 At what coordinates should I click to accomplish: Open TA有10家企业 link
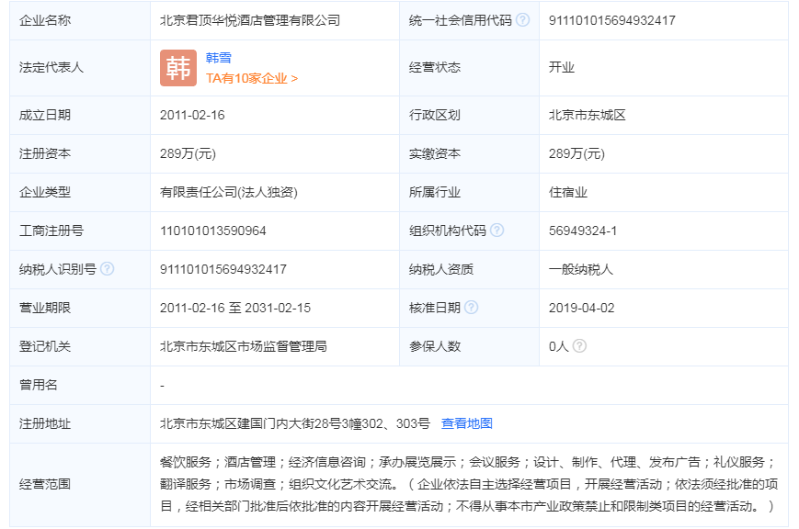coord(252,78)
